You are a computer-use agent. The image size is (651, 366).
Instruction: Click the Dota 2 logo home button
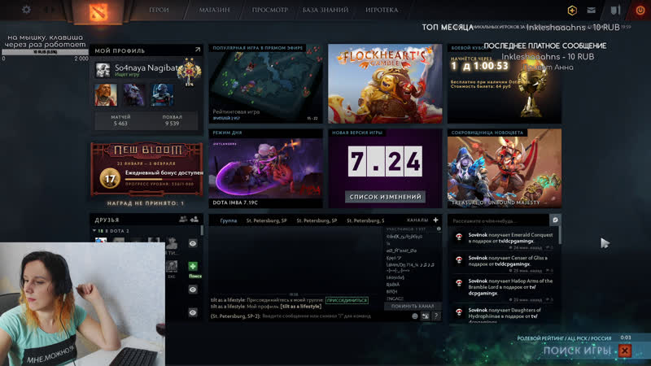tap(98, 12)
